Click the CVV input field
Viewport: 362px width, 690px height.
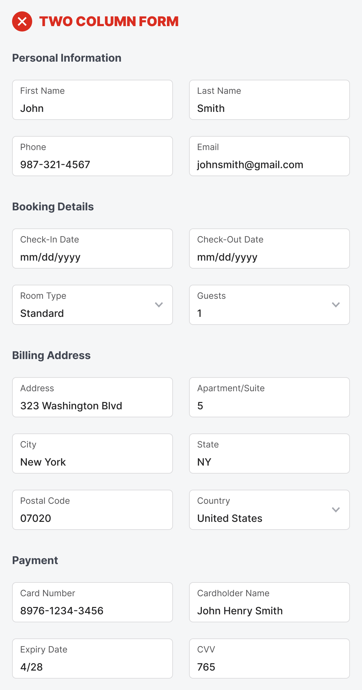click(269, 659)
